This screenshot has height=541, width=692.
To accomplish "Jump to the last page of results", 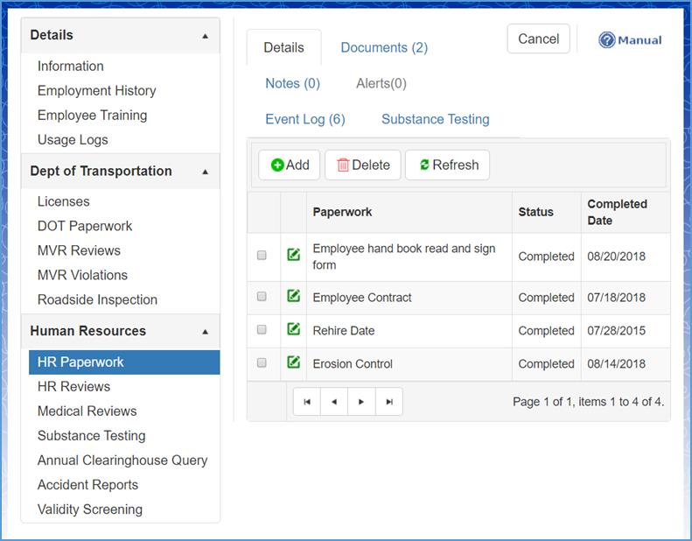I will [x=388, y=402].
